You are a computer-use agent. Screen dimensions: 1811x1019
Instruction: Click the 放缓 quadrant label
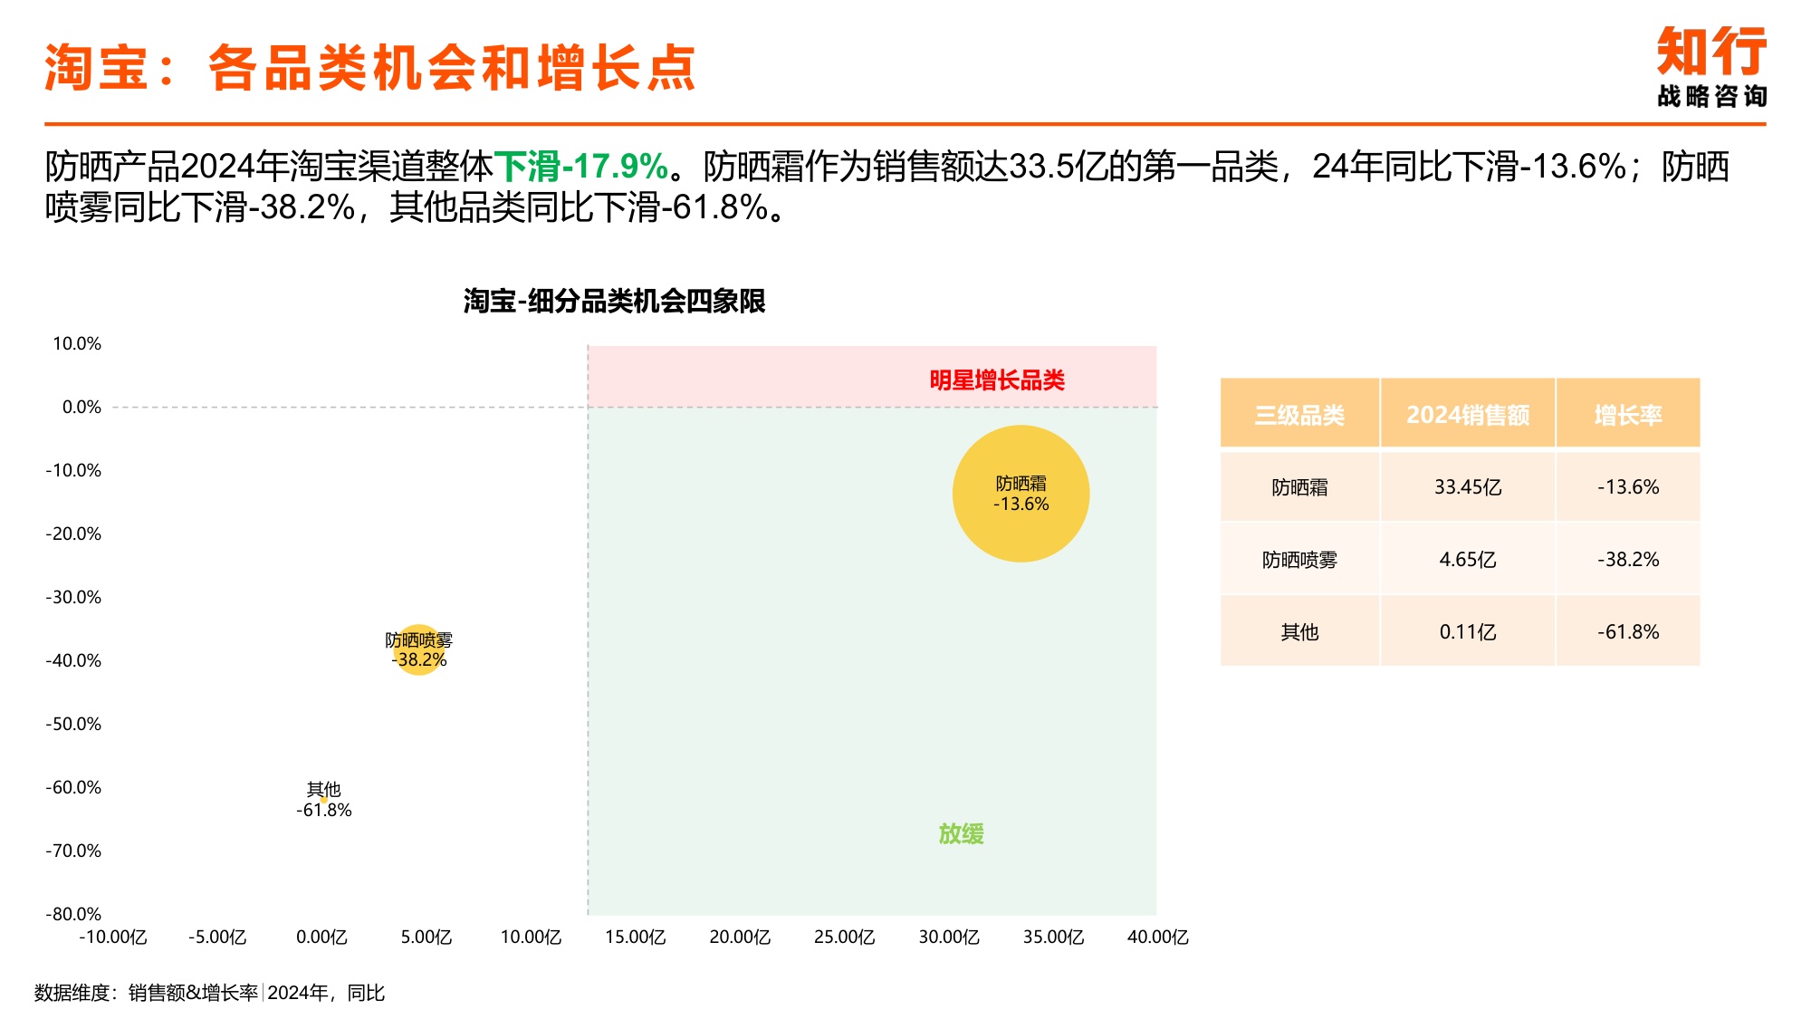(961, 833)
